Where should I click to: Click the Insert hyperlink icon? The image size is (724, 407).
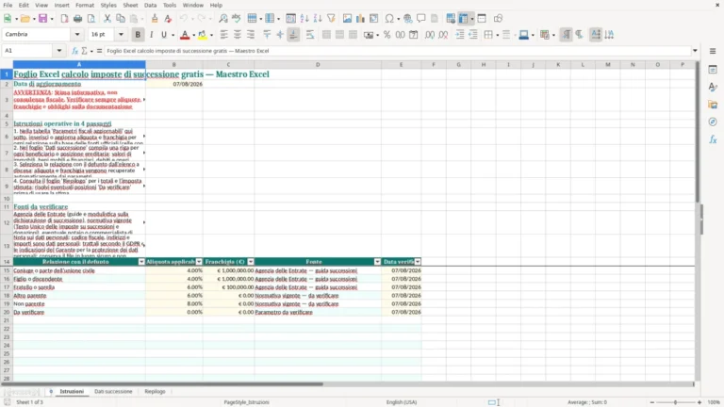tap(407, 19)
